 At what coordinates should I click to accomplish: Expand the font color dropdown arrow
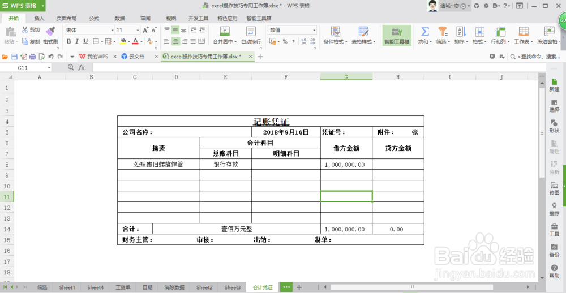(141, 42)
